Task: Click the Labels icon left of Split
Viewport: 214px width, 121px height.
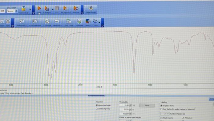Action: tap(2, 21)
